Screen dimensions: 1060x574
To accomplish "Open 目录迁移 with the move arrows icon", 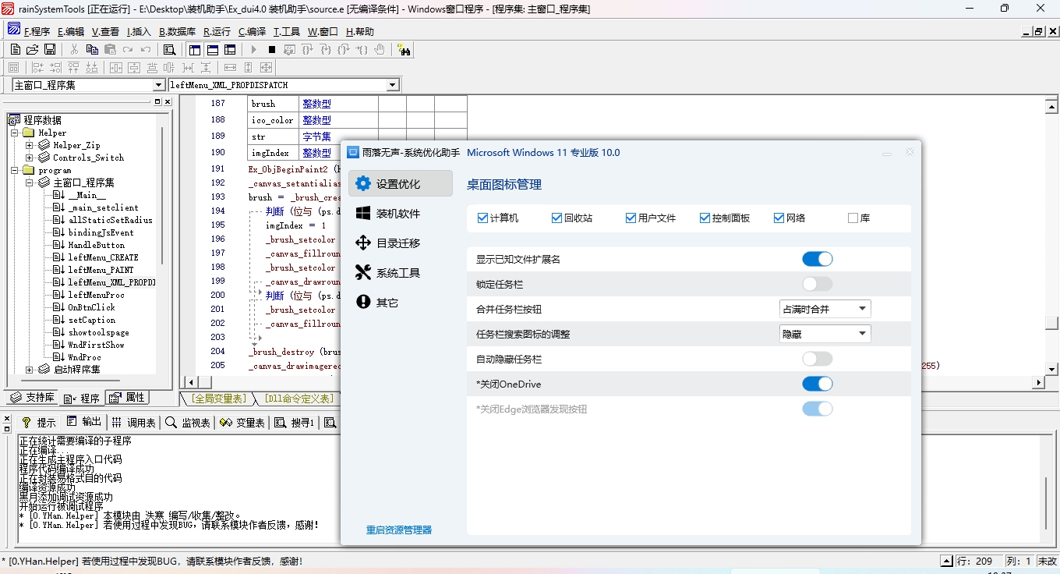I will coord(399,243).
